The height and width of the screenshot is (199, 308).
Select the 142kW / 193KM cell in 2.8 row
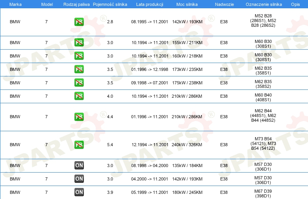point(187,22)
